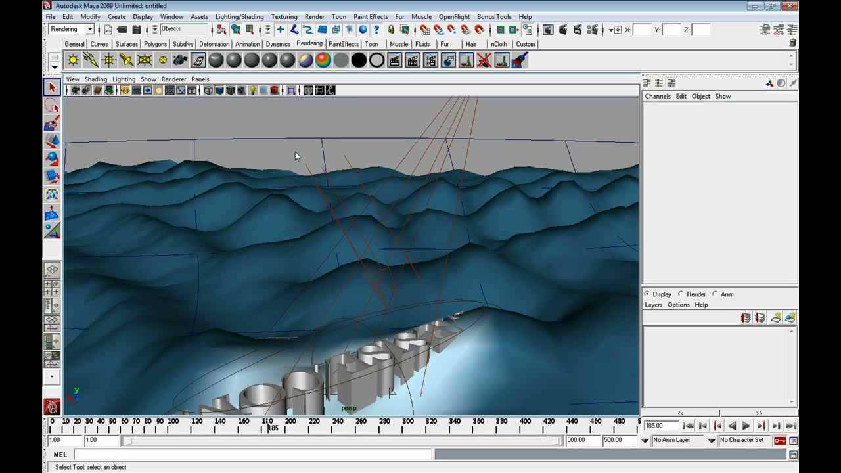Select the Anim layer radio button

[x=716, y=294]
